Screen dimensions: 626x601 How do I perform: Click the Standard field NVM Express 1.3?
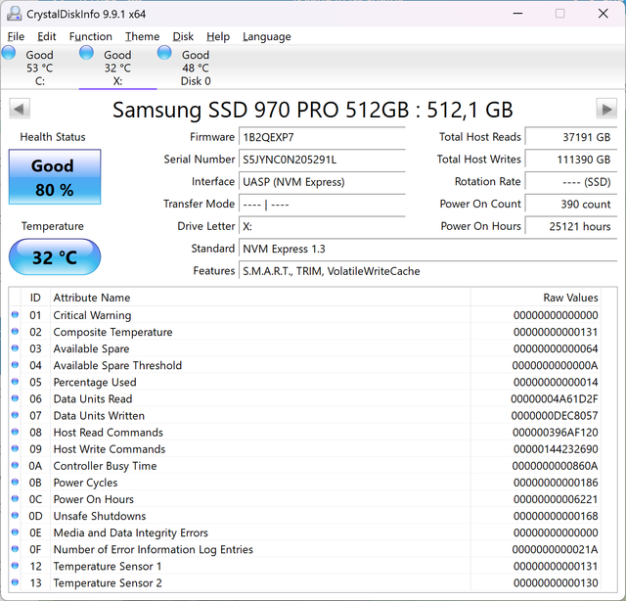coord(428,249)
